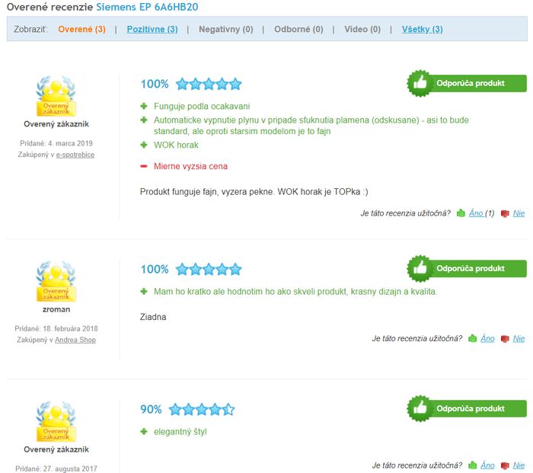Open the e-spotrebice shop link
The image size is (533, 473).
pos(75,155)
